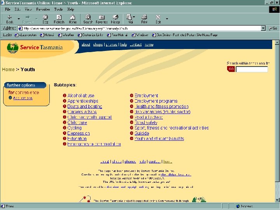This screenshot has width=280, height=210.
Task: Click the Stop loading icon
Action: (x=45, y=19)
